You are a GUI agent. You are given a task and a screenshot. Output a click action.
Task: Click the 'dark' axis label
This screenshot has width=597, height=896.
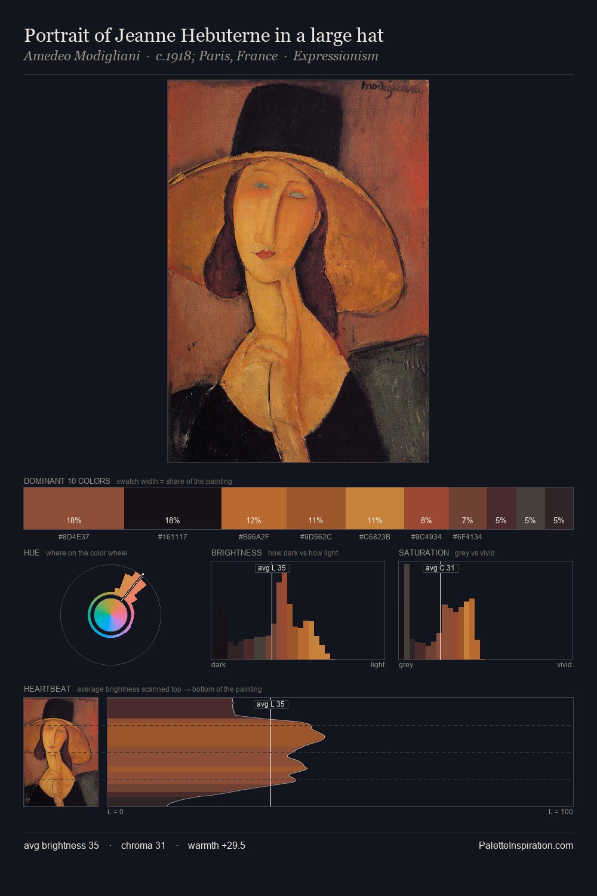tap(219, 665)
